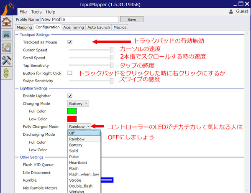Click the Idle Disconnect label
This screenshot has height=193, width=251.
[37, 173]
